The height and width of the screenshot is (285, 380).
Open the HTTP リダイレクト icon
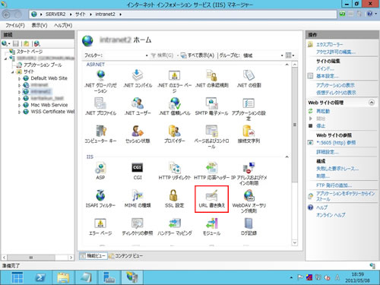click(x=174, y=171)
